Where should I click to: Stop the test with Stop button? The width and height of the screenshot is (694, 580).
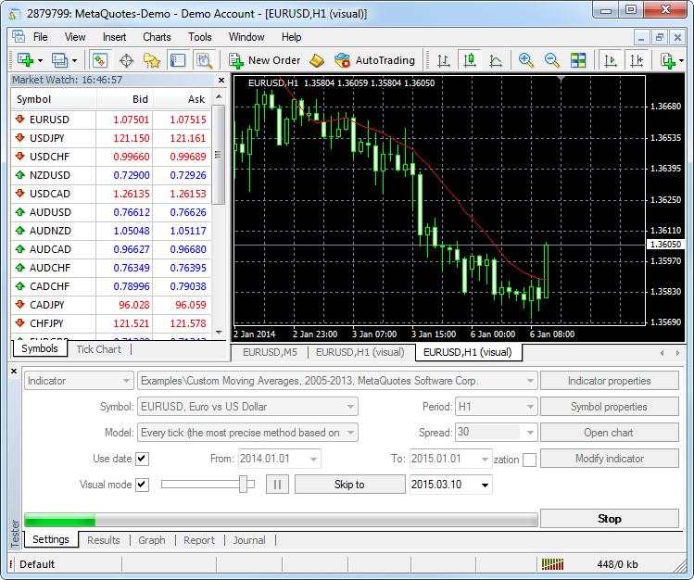click(x=609, y=519)
